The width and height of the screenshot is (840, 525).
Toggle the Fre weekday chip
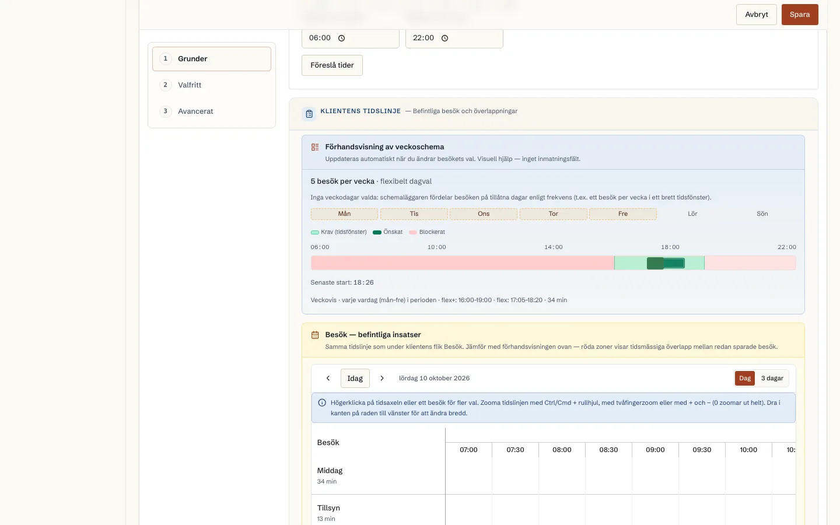pos(623,214)
